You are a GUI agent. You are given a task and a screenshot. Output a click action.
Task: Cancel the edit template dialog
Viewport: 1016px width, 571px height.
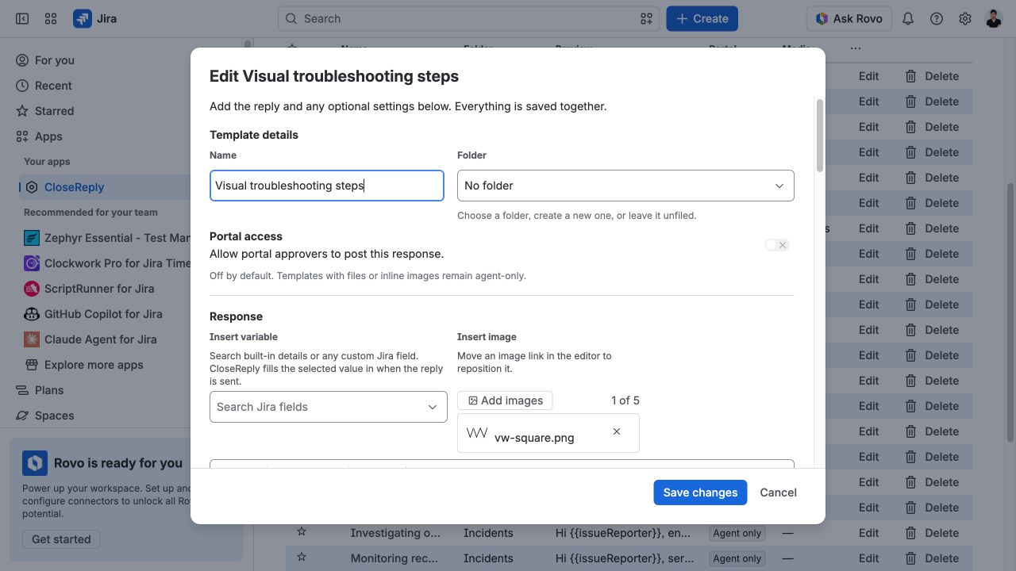(778, 492)
